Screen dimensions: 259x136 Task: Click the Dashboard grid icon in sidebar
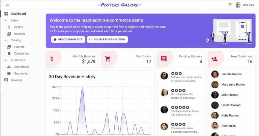(x=6, y=14)
